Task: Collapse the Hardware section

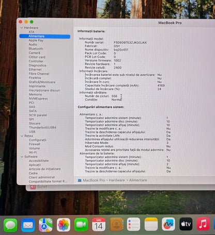Action: (x=22, y=28)
